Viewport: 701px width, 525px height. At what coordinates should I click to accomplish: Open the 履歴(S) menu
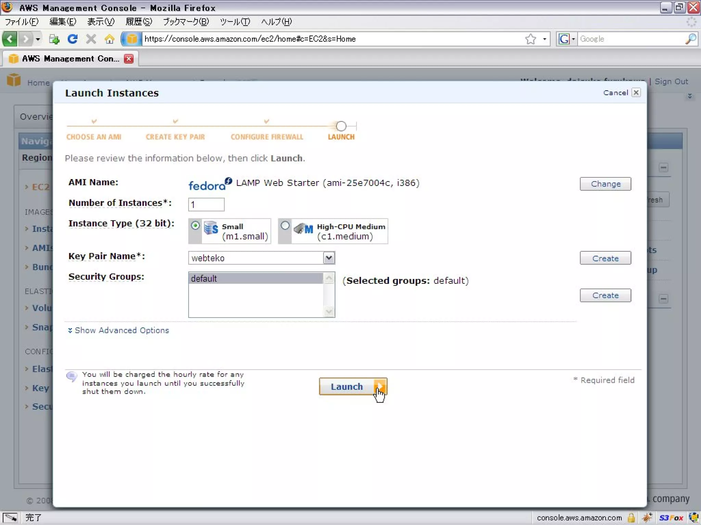pos(139,22)
